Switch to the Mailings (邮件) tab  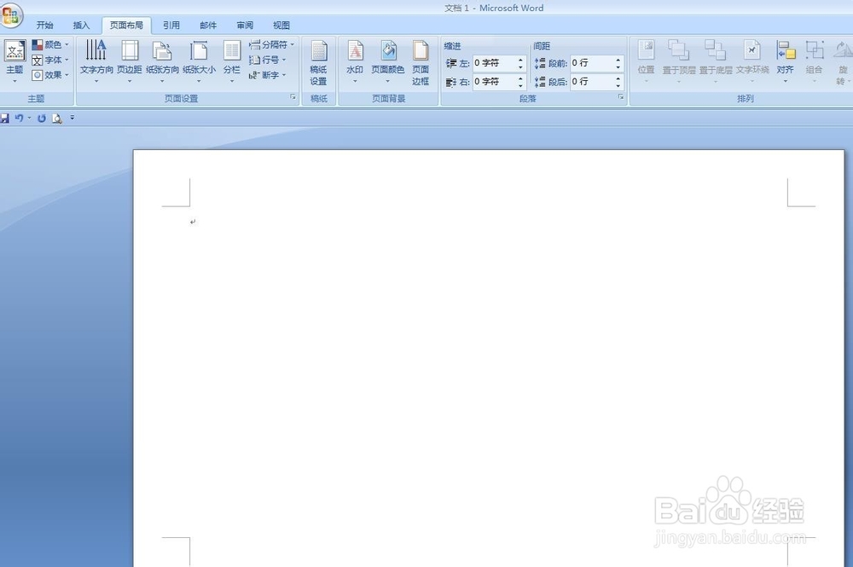(208, 25)
